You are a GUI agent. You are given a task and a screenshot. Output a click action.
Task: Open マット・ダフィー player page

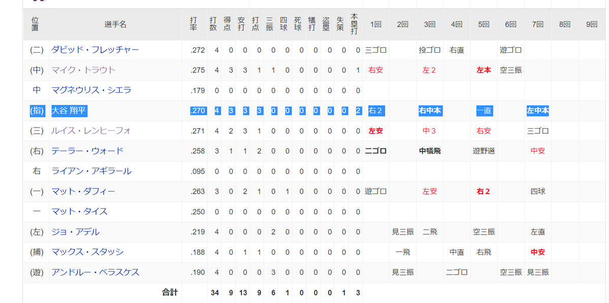(x=83, y=192)
